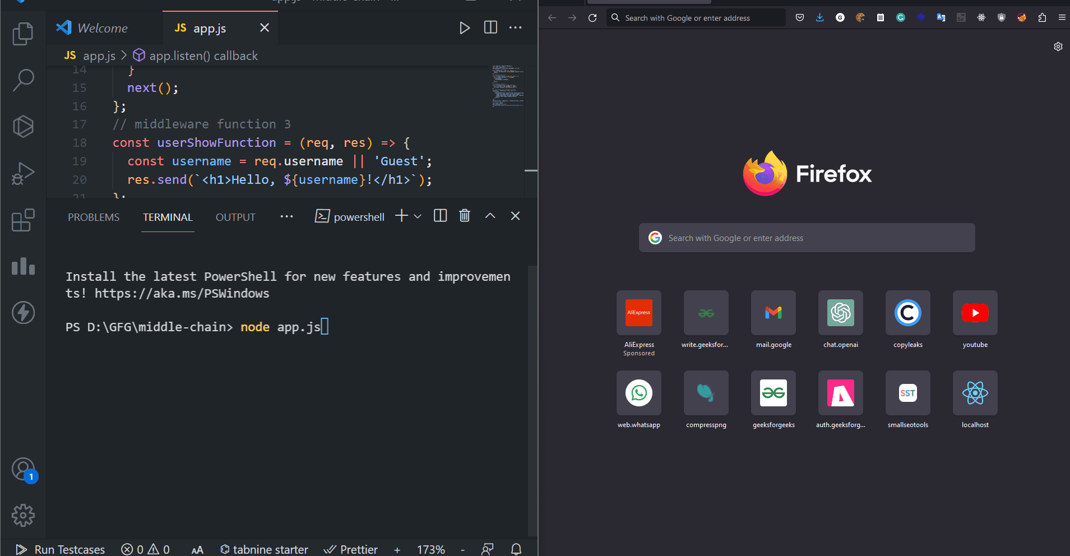Viewport: 1070px width, 556px height.
Task: Click the AA status bar item
Action: [x=197, y=550]
